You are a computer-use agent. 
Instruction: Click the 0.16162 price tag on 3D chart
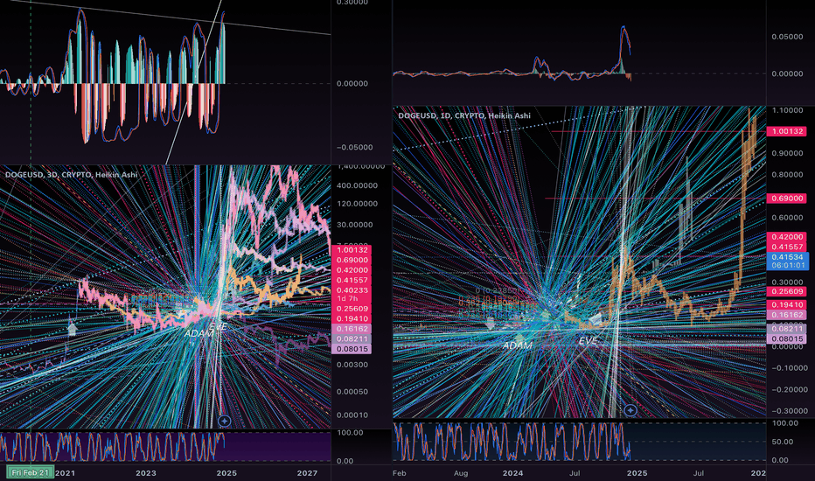pyautogui.click(x=352, y=329)
